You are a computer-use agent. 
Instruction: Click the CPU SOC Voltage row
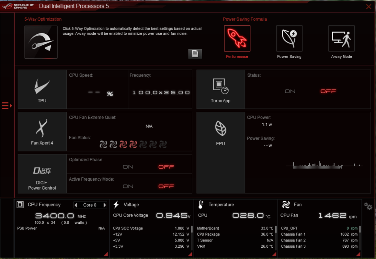[151, 228]
